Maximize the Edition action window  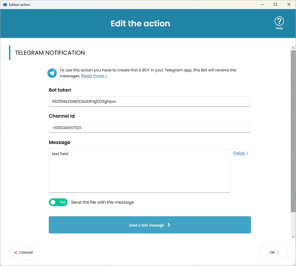pos(275,4)
